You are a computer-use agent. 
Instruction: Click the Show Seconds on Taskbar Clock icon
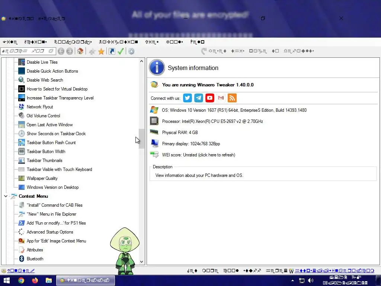click(21, 134)
